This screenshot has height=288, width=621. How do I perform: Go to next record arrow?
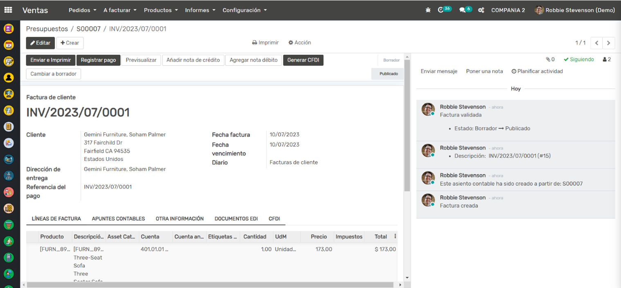(x=609, y=43)
